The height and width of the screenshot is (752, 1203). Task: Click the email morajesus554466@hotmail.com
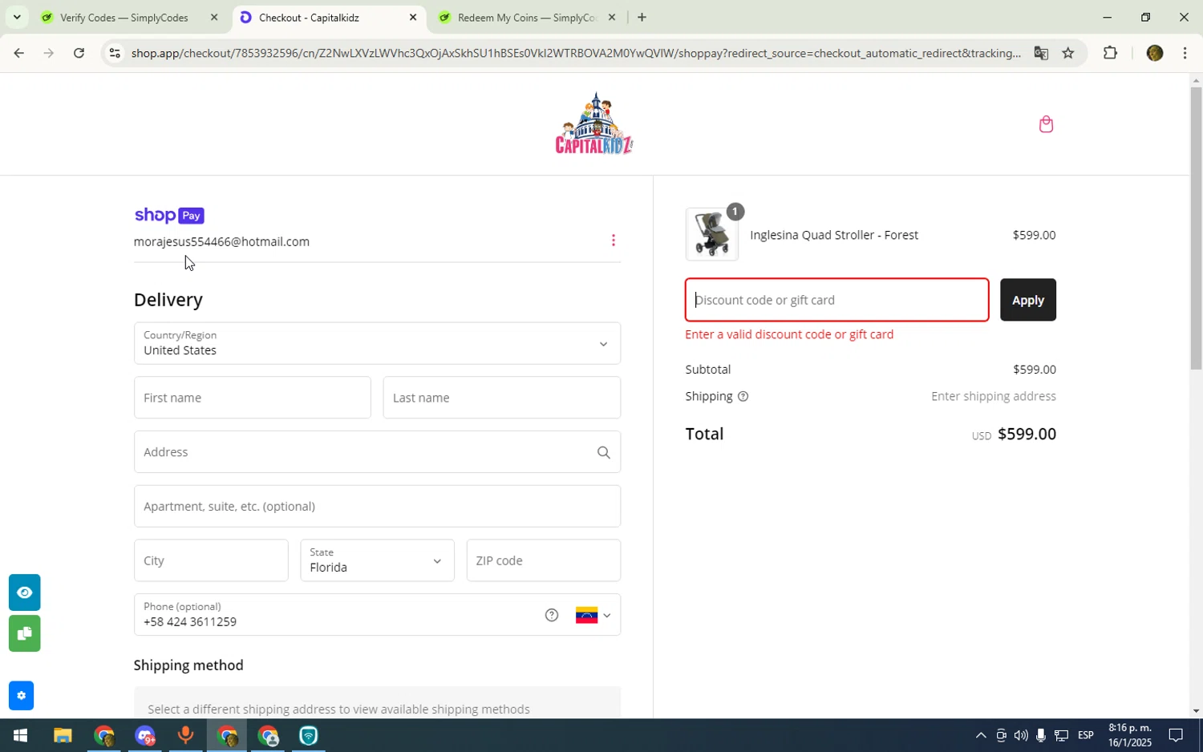[221, 241]
